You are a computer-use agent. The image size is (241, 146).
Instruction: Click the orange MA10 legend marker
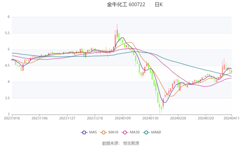[103, 133]
